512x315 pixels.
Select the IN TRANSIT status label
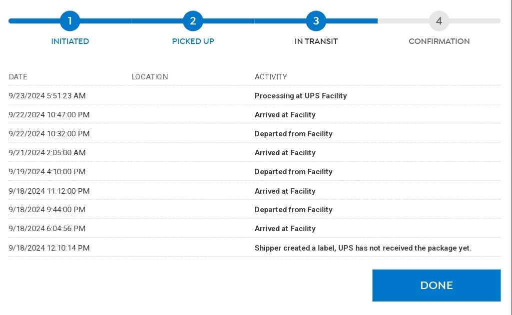tap(316, 41)
